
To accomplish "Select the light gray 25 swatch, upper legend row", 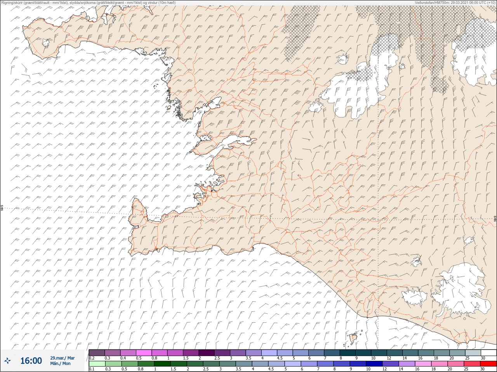I will click(x=473, y=353).
